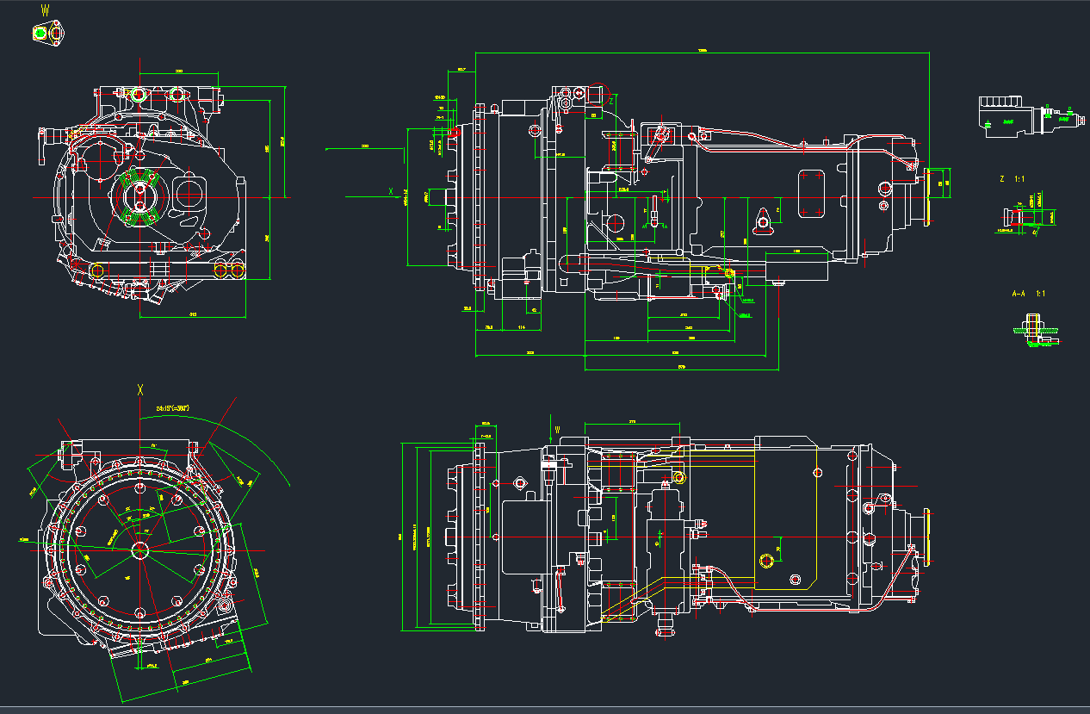
Task: Select the A-A 1:1 section view title
Action: coord(1028,294)
